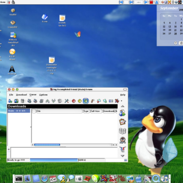Click the colorful butterfly icon on the desktop
183x183 pixels.
[78, 34]
